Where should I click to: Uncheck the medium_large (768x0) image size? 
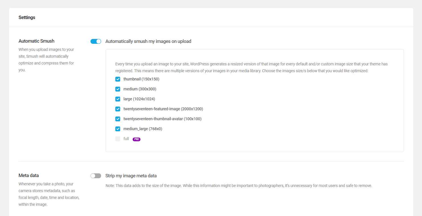118,129
